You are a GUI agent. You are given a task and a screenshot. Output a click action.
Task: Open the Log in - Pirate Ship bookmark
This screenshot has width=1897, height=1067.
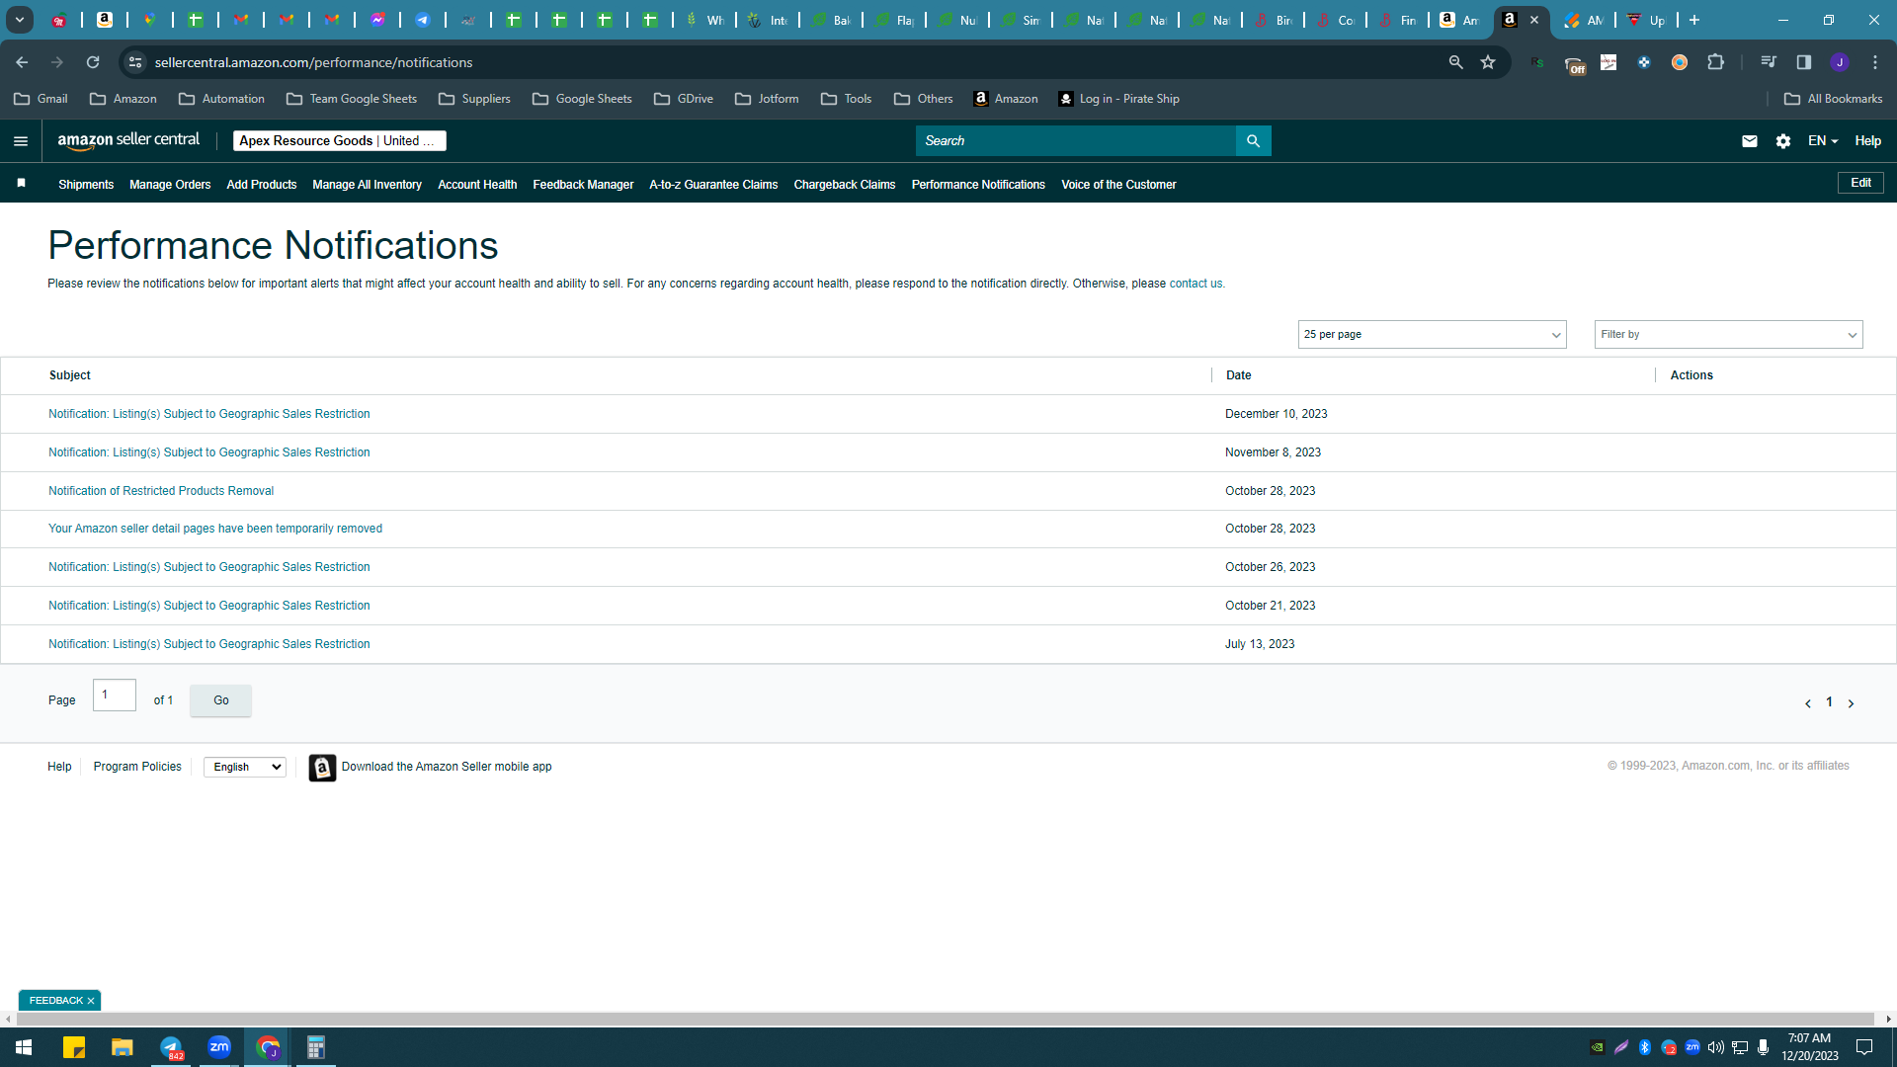click(1118, 99)
